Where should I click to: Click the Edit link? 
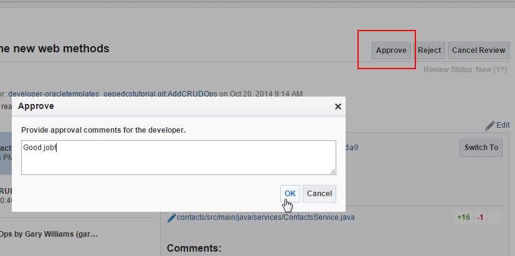click(x=503, y=125)
